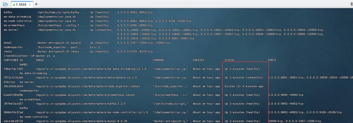Select container ID f4bacfac7d35
The width and height of the screenshot is (353, 123).
coord(14,69)
